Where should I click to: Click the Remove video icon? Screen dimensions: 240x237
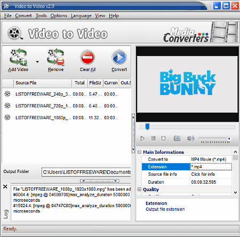pos(55,57)
